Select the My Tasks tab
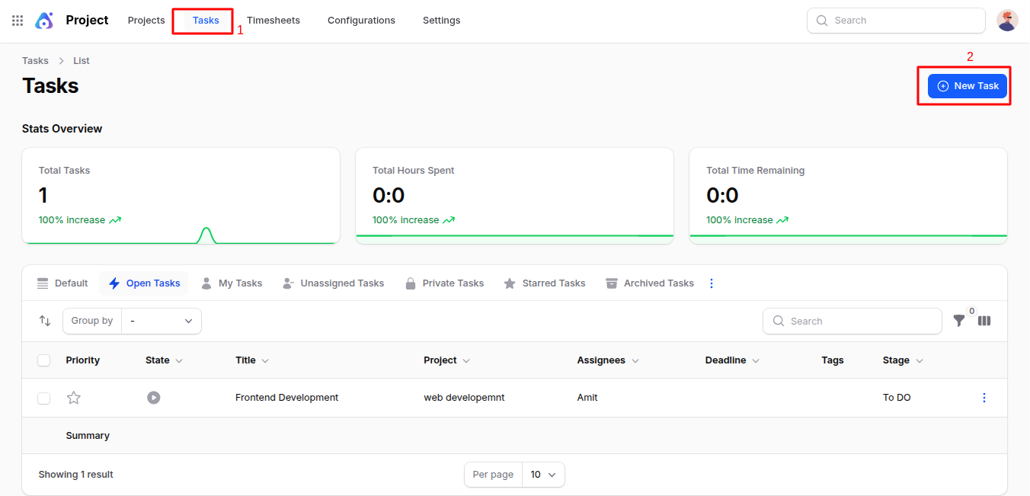 232,283
